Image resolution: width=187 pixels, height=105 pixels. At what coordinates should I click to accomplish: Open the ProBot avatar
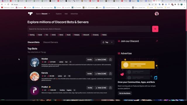click(34, 90)
